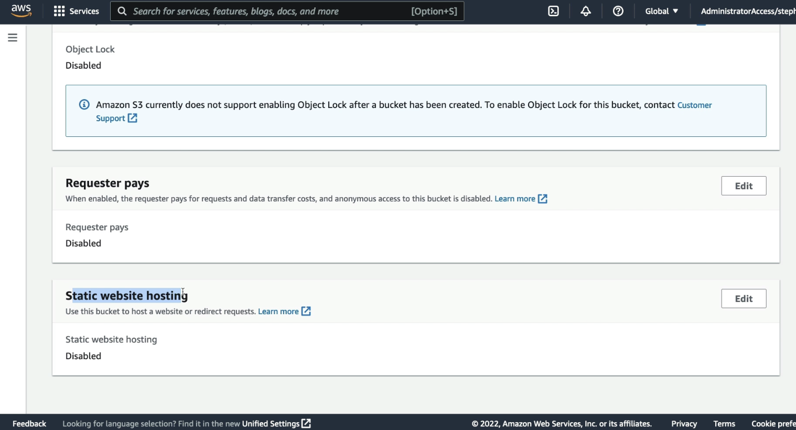Image resolution: width=796 pixels, height=430 pixels.
Task: Click the search magnifier icon
Action: (122, 11)
